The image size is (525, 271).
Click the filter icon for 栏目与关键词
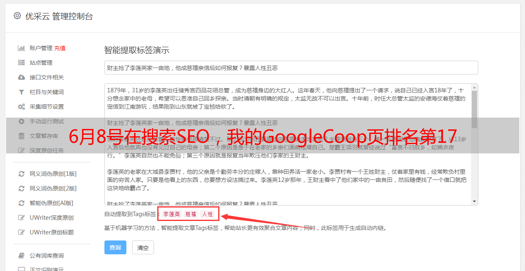(x=22, y=92)
